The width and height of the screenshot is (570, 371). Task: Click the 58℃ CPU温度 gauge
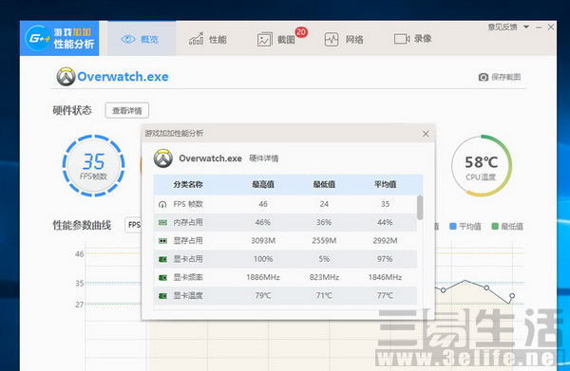482,166
